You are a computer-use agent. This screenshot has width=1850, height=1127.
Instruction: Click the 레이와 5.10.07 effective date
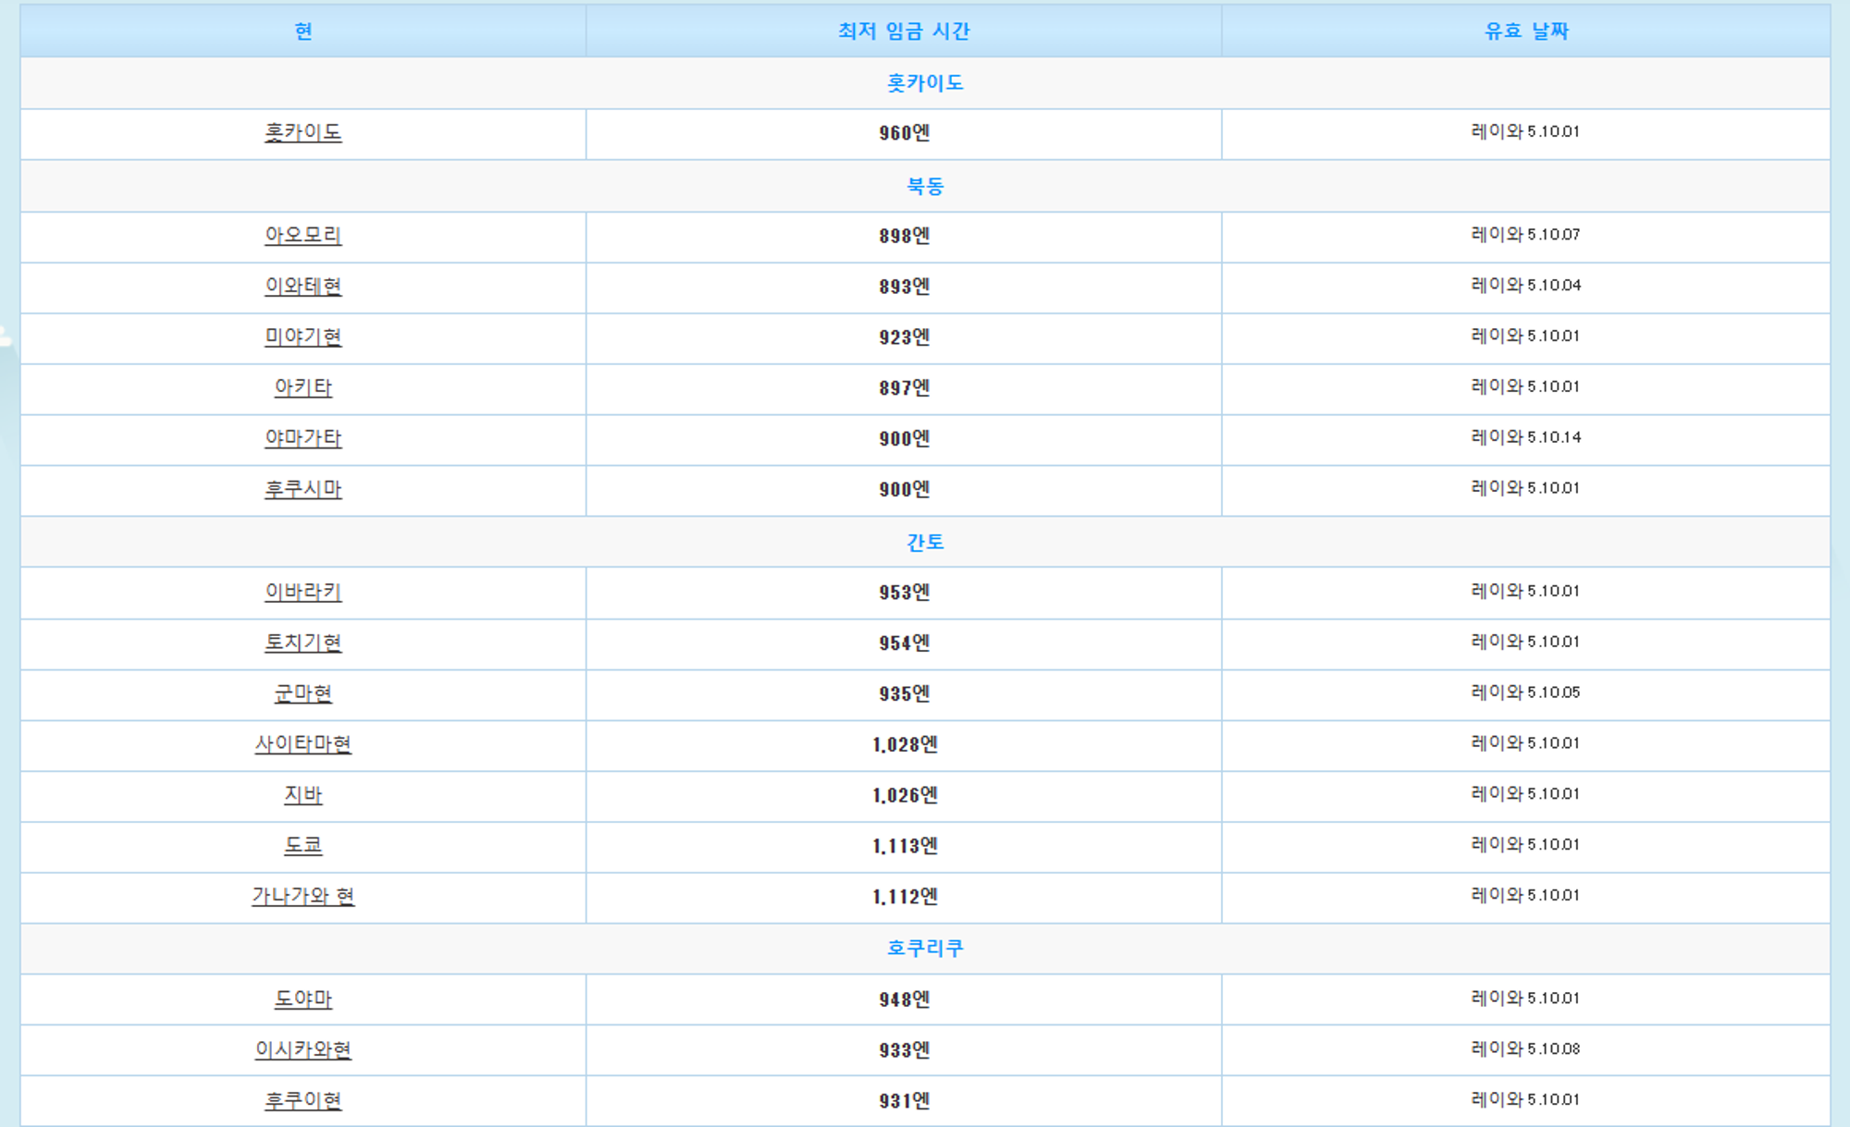coord(1525,235)
